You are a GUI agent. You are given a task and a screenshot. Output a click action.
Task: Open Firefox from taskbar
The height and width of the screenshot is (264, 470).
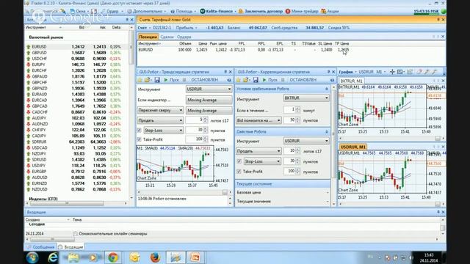point(155,257)
